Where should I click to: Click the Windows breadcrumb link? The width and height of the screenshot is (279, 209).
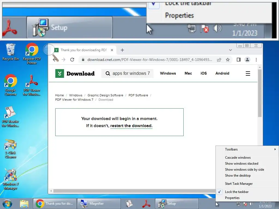click(76, 95)
